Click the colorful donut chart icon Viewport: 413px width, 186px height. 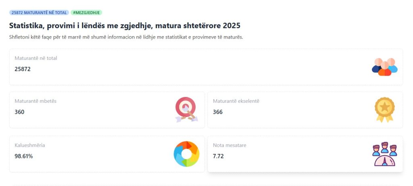pos(186,153)
